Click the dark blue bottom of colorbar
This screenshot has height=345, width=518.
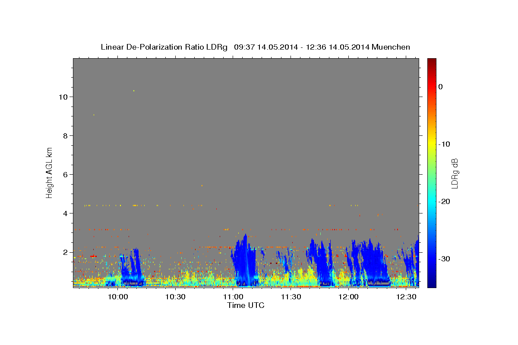[x=432, y=282]
